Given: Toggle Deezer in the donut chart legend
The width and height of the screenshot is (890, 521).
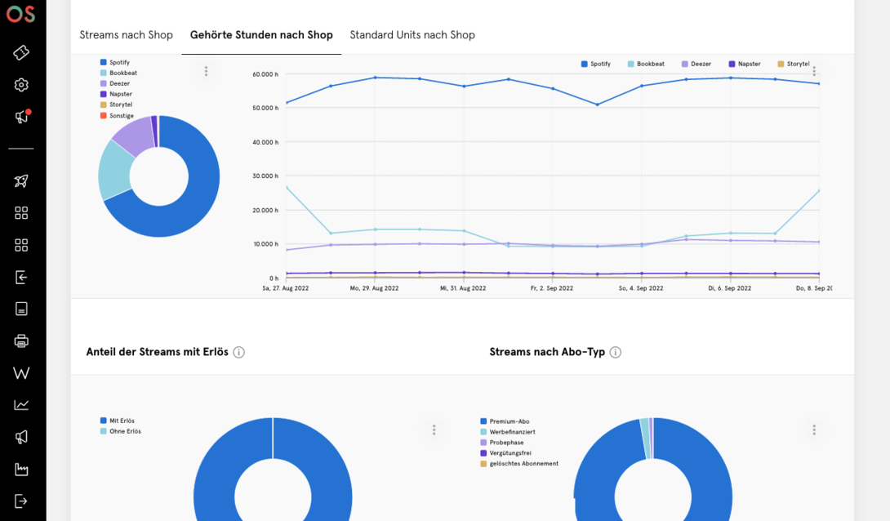Looking at the screenshot, I should coord(115,83).
